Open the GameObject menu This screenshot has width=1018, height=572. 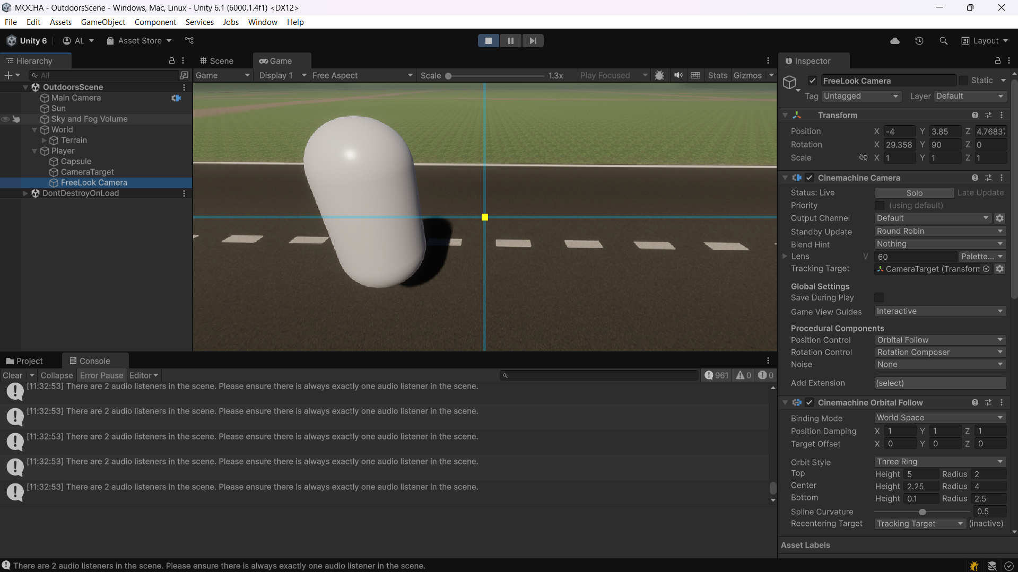click(x=103, y=22)
